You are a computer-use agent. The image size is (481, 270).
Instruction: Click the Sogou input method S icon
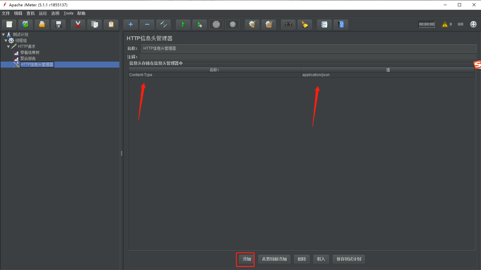[478, 65]
